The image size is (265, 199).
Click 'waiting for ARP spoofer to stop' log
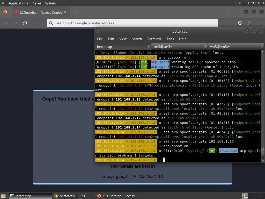tap(208, 62)
